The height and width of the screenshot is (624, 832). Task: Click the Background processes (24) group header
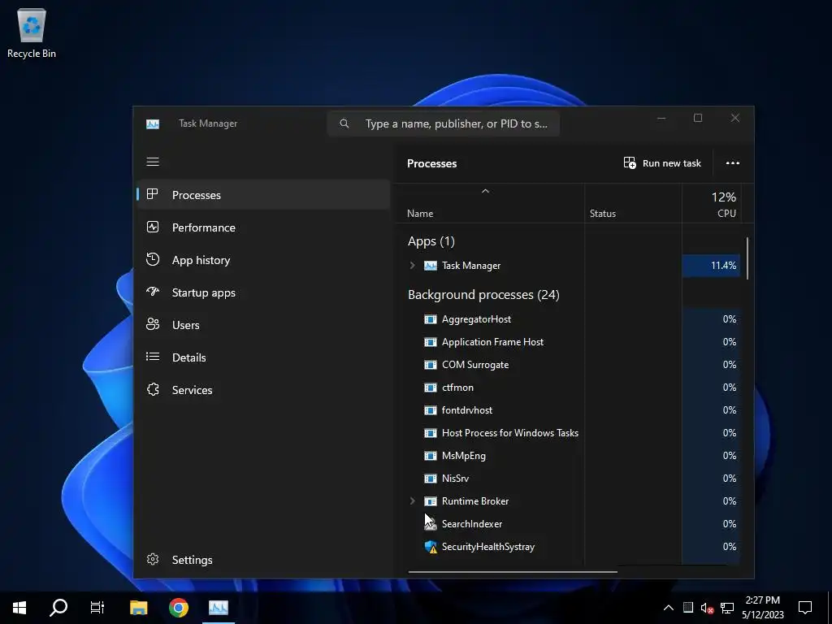pyautogui.click(x=483, y=294)
